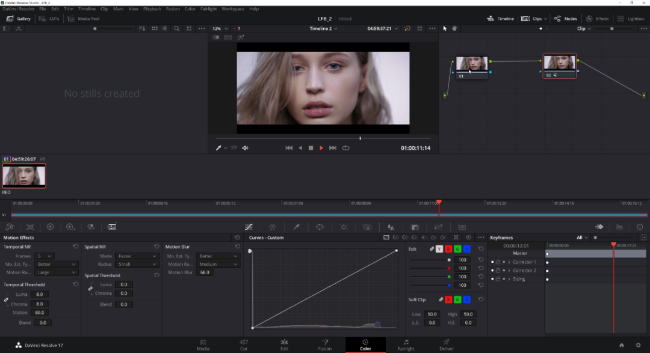Open the Gallery panel
This screenshot has width=650, height=353.
(19, 19)
